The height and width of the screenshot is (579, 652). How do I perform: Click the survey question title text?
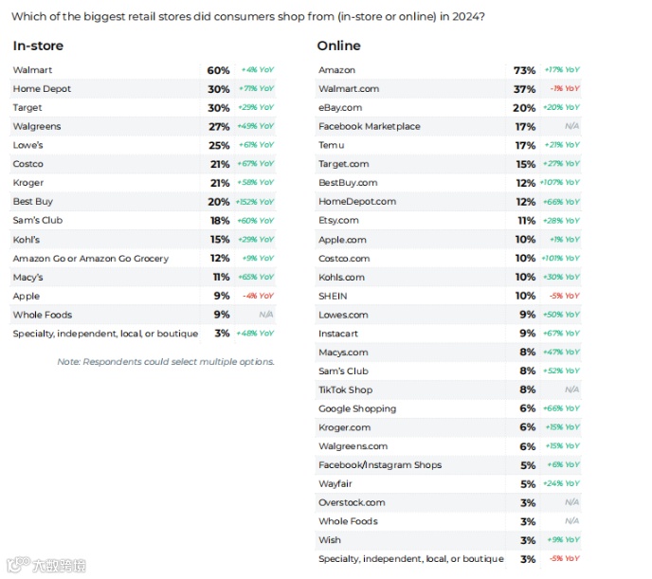tap(247, 16)
